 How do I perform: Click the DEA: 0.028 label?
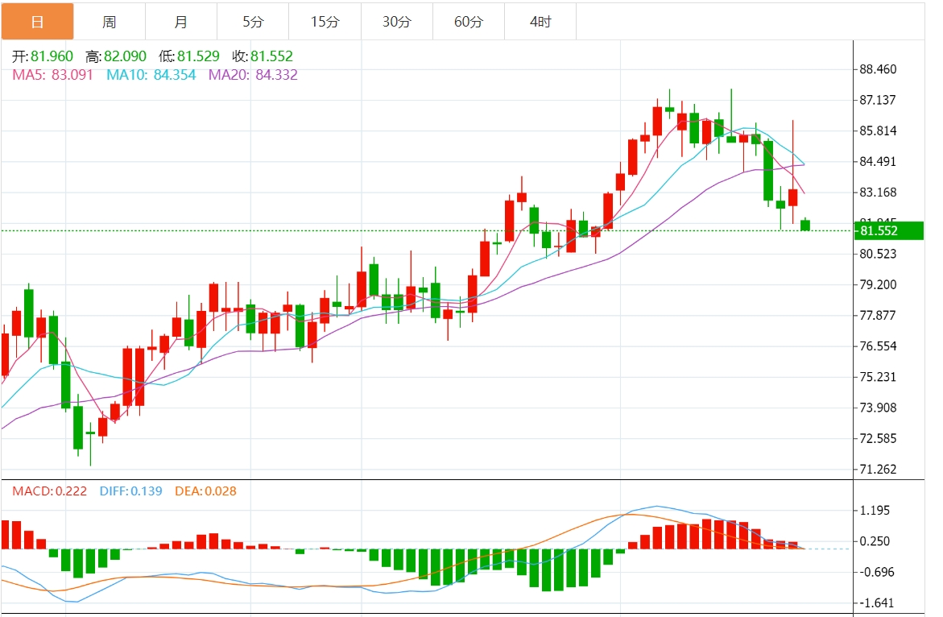[x=205, y=491]
